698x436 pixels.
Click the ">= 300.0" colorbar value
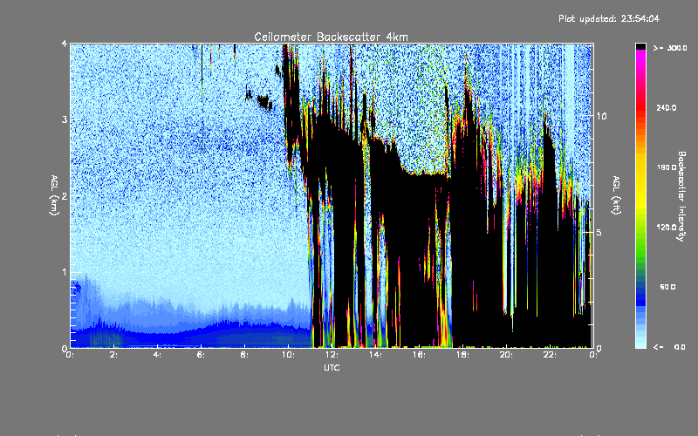670,48
